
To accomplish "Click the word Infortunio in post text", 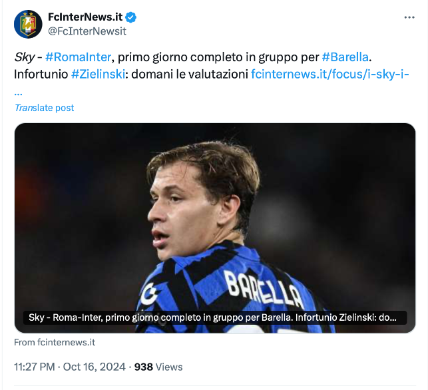I will coord(40,75).
